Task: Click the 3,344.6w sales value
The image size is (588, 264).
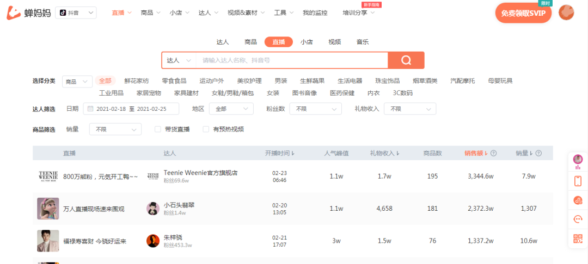Action: [481, 176]
